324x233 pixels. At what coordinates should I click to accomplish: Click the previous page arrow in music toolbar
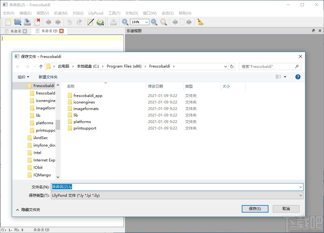[175, 22]
